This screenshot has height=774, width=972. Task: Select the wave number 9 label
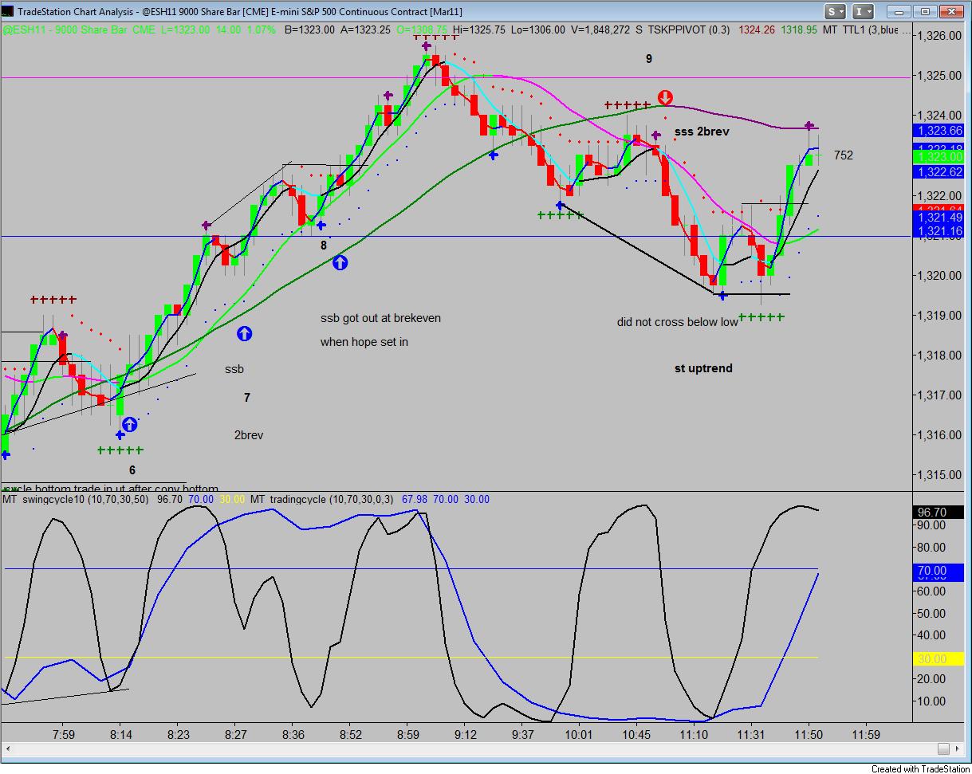[x=649, y=58]
